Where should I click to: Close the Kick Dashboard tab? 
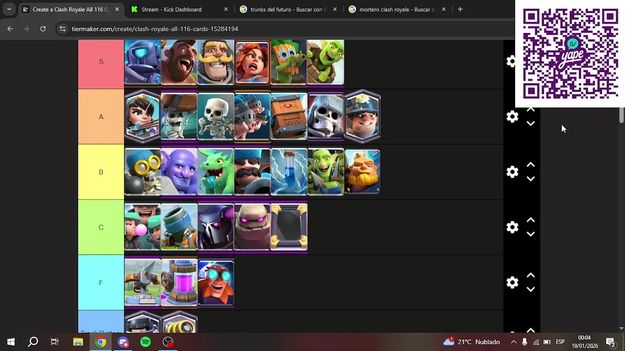[x=226, y=9]
